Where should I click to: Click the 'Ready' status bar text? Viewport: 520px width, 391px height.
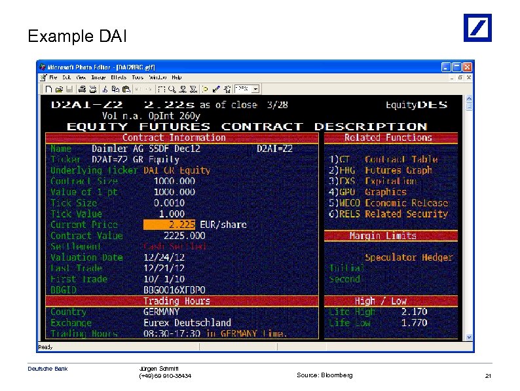(45, 347)
